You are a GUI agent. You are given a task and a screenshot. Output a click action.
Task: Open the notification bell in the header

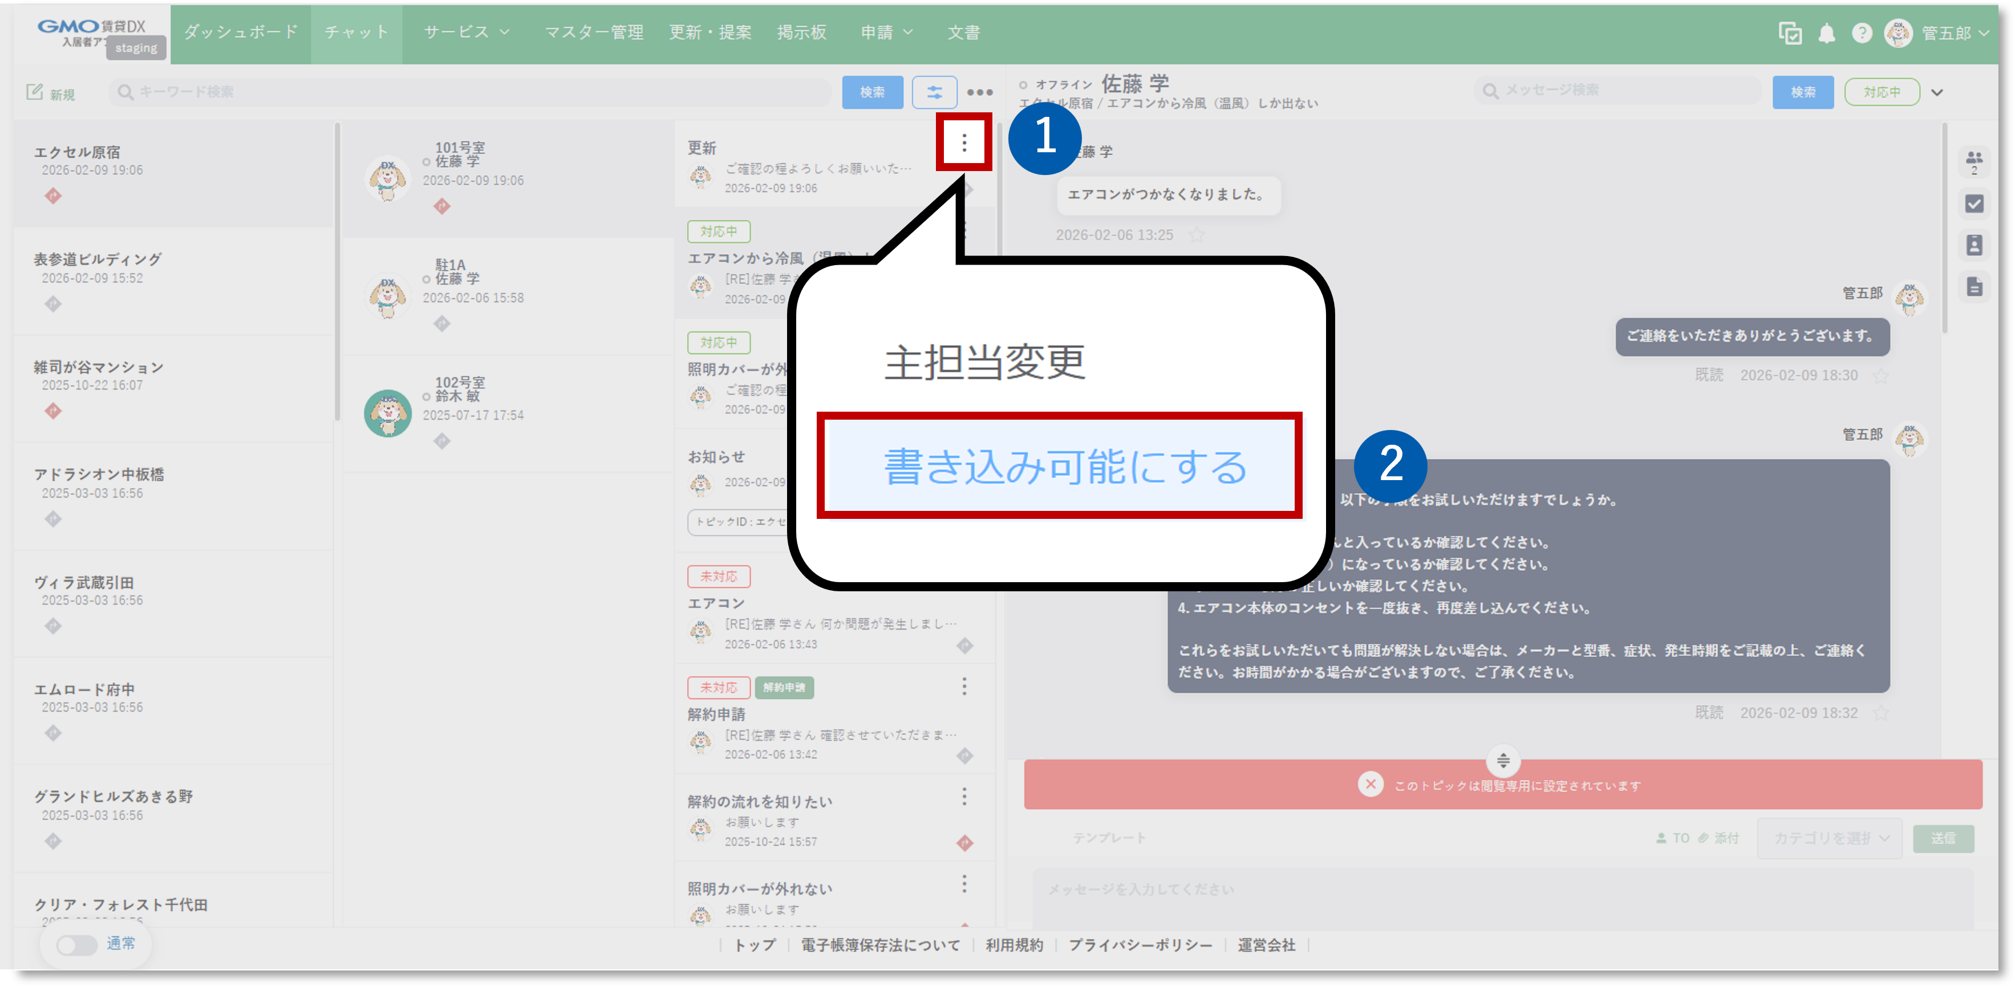[x=1826, y=33]
